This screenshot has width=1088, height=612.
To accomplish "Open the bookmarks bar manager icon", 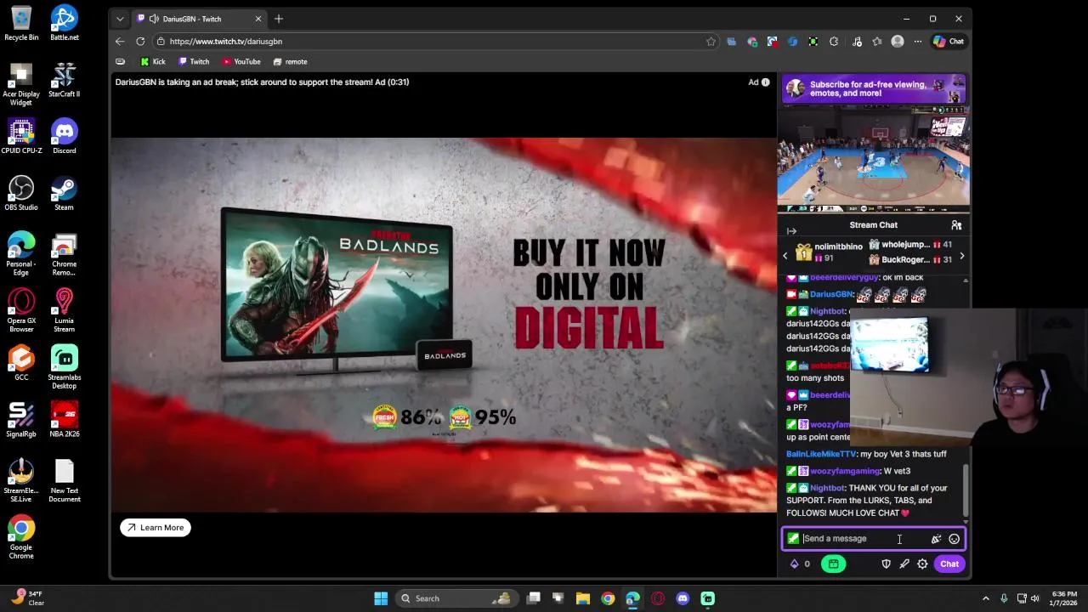I will [120, 61].
